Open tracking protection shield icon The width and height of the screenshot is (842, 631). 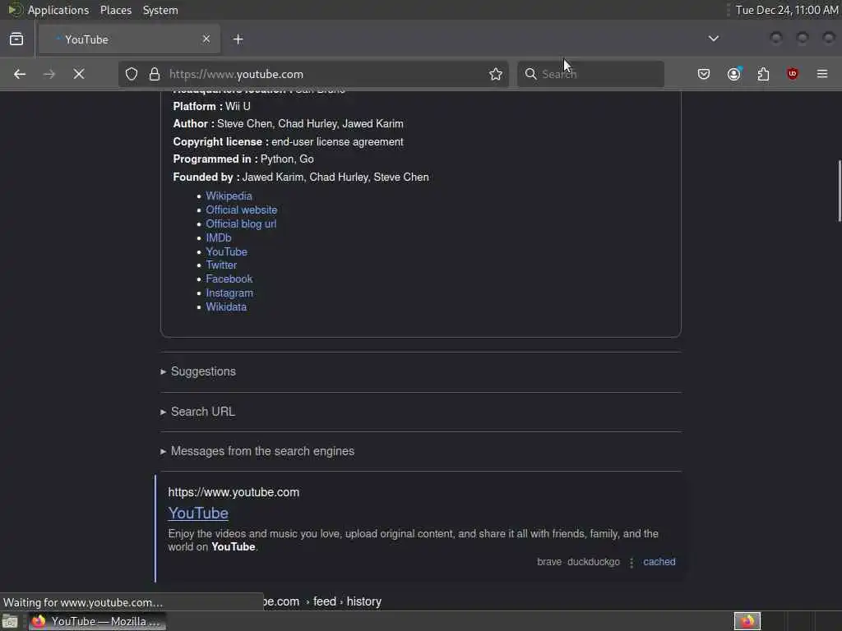click(x=132, y=74)
